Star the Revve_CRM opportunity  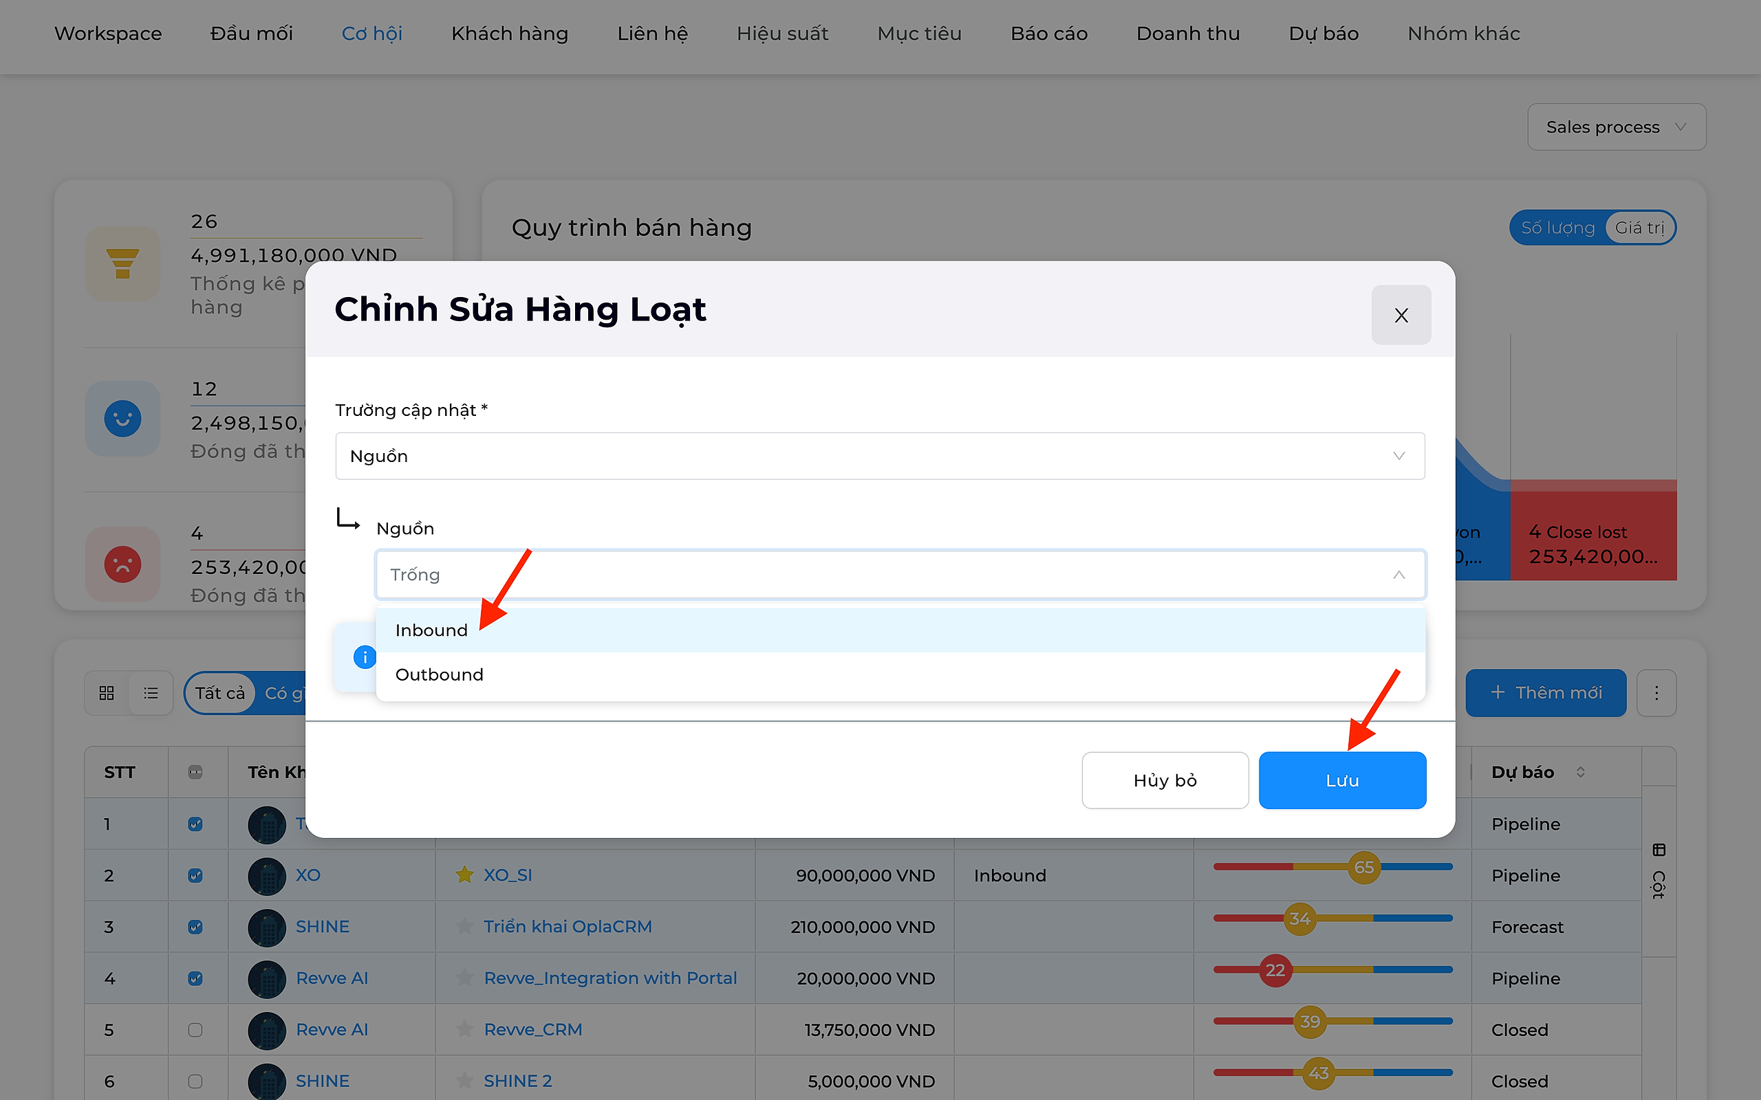(x=464, y=1029)
